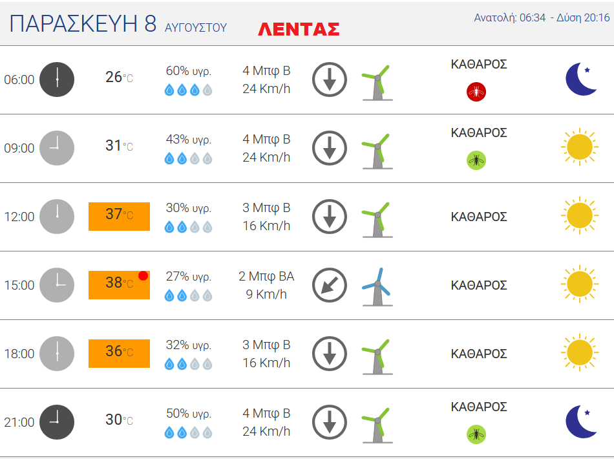Click the red ΛΕΝΤΑΣ location title
This screenshot has height=459, width=614.
(x=299, y=29)
